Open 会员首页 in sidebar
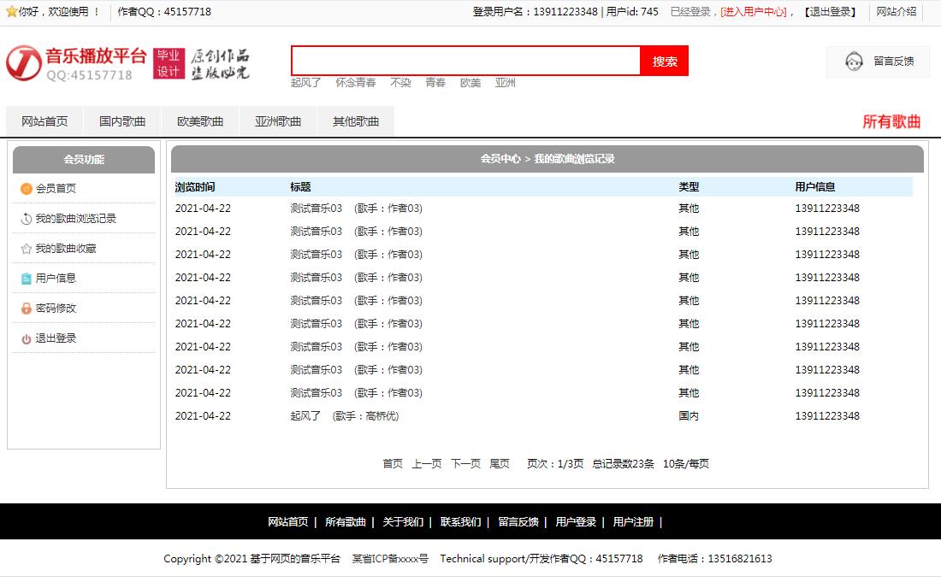 pyautogui.click(x=56, y=189)
